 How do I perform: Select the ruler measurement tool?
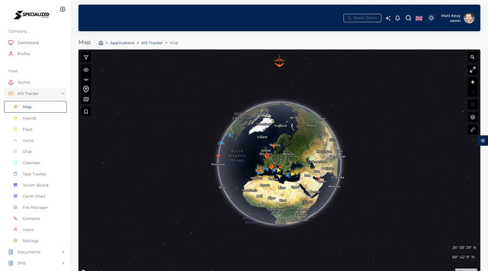click(x=472, y=130)
